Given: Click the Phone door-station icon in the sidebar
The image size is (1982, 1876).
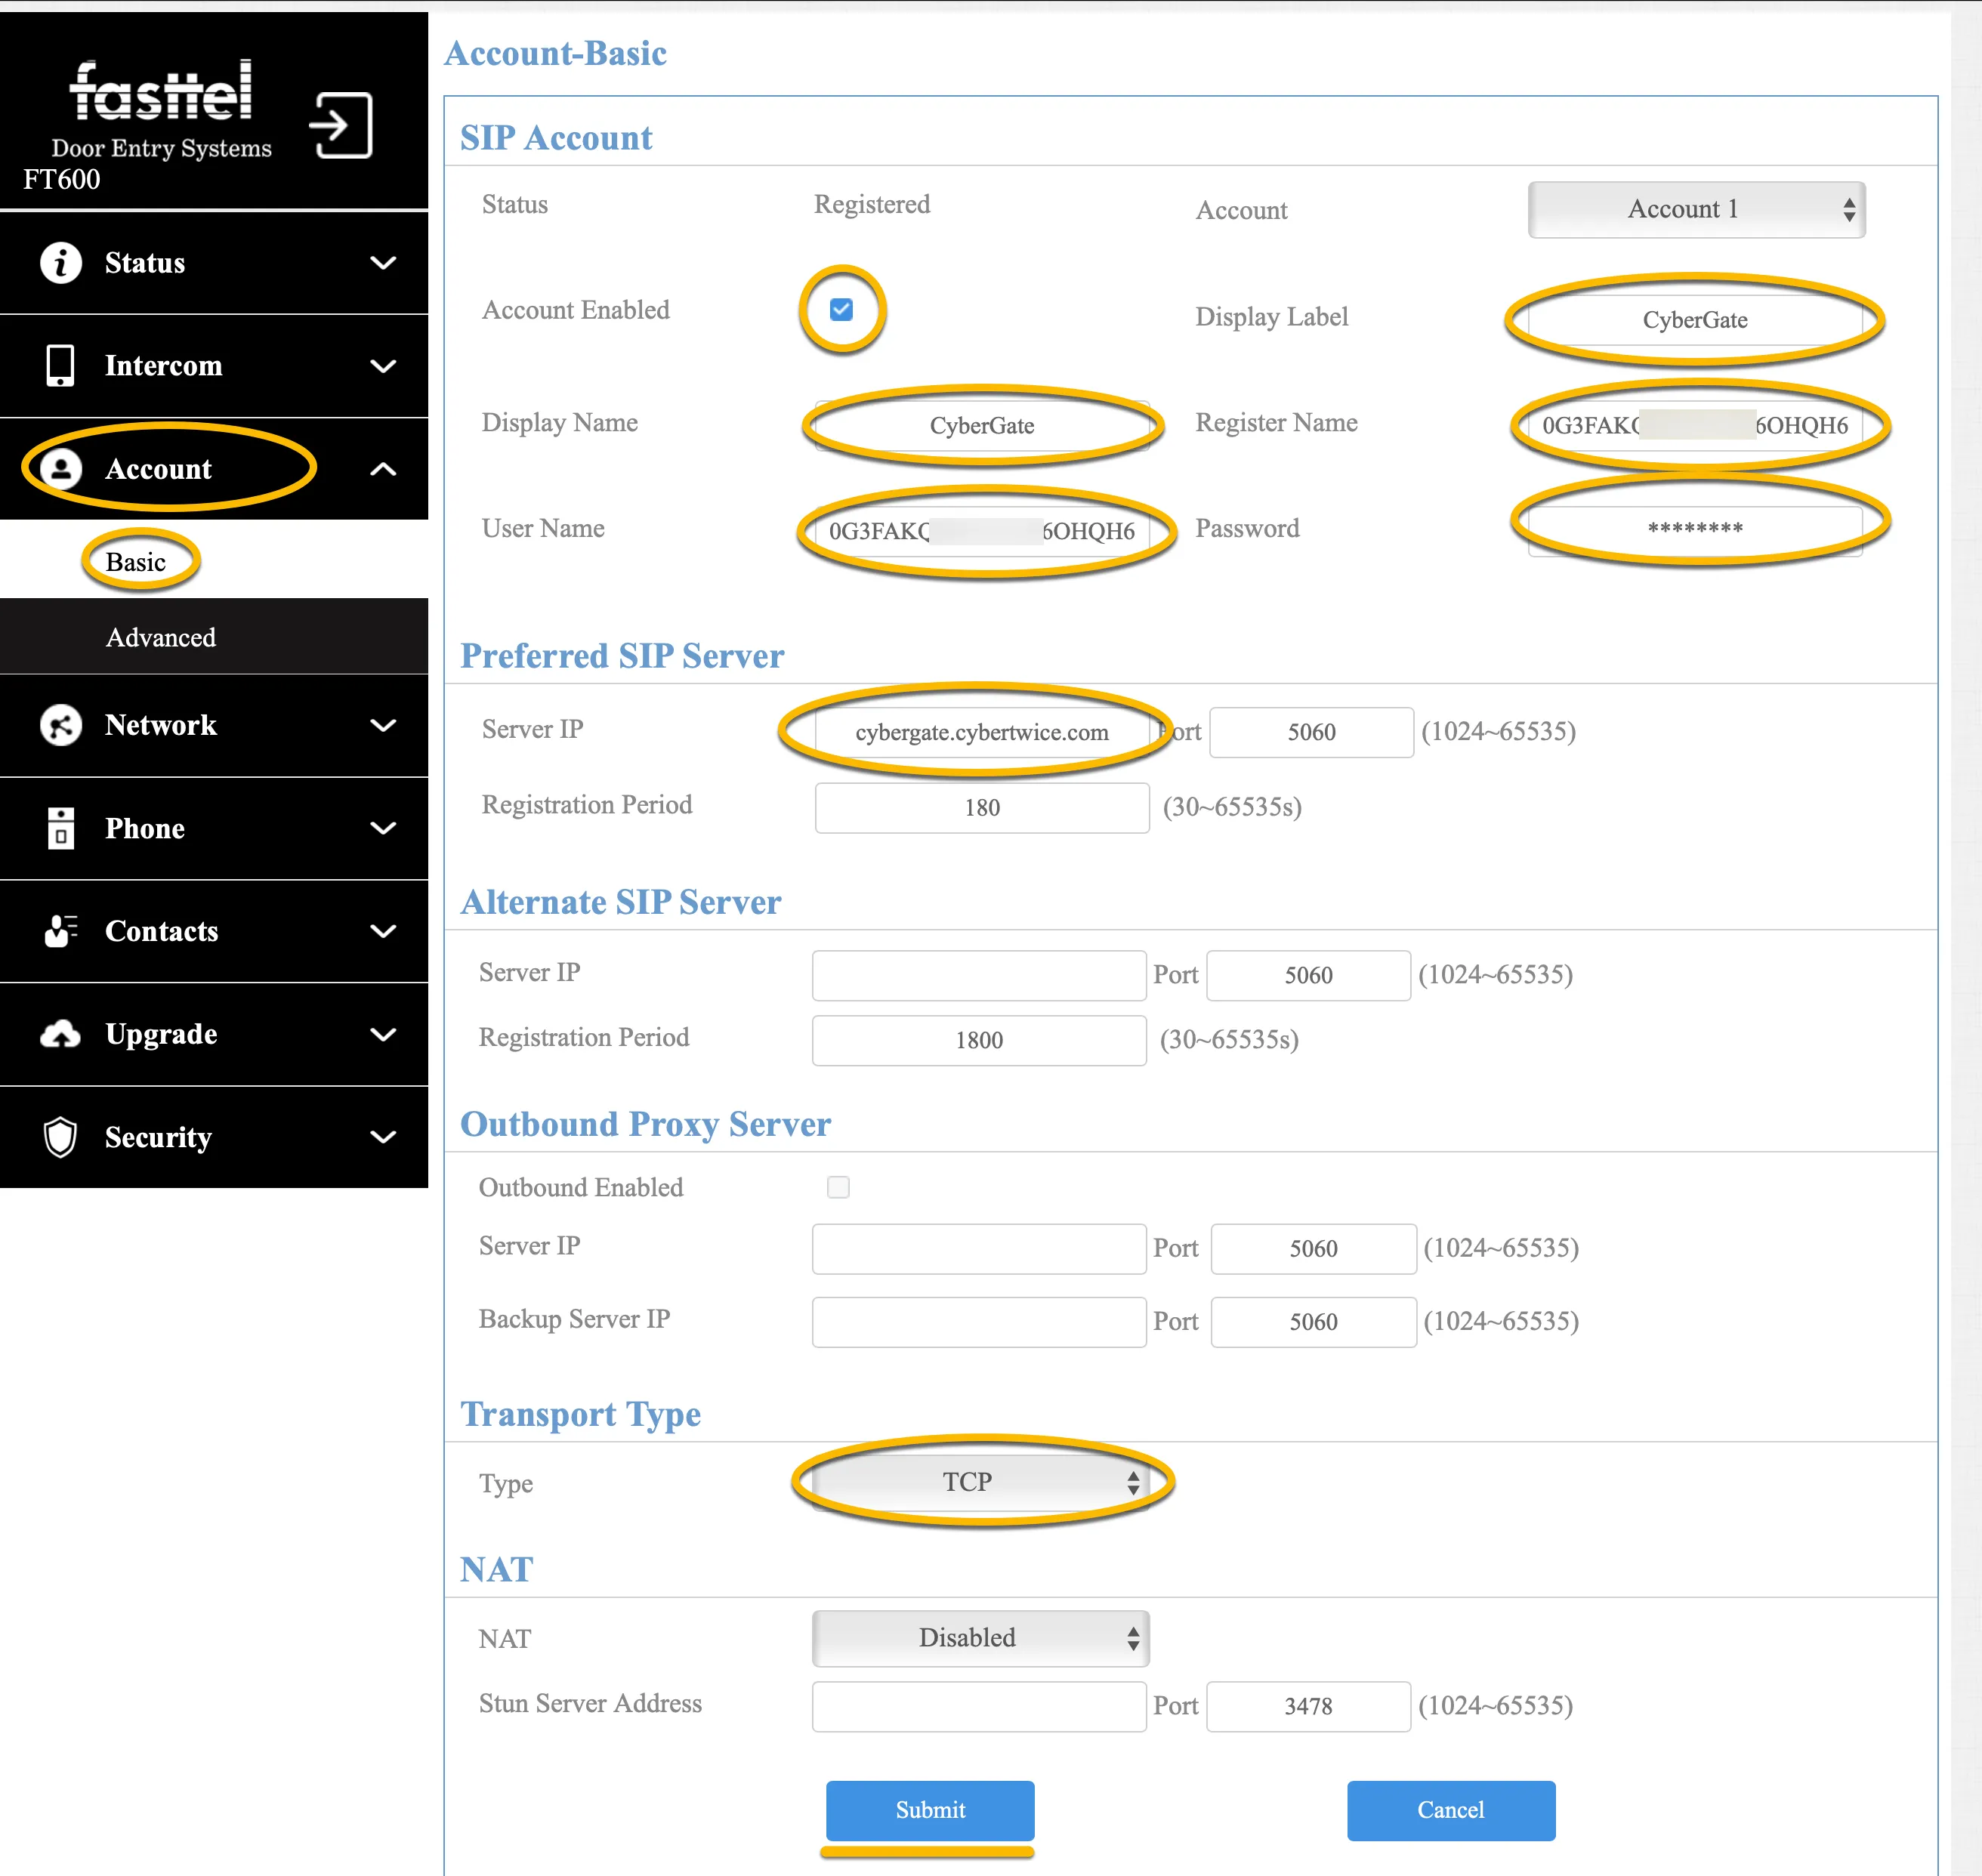Looking at the screenshot, I should (x=61, y=828).
